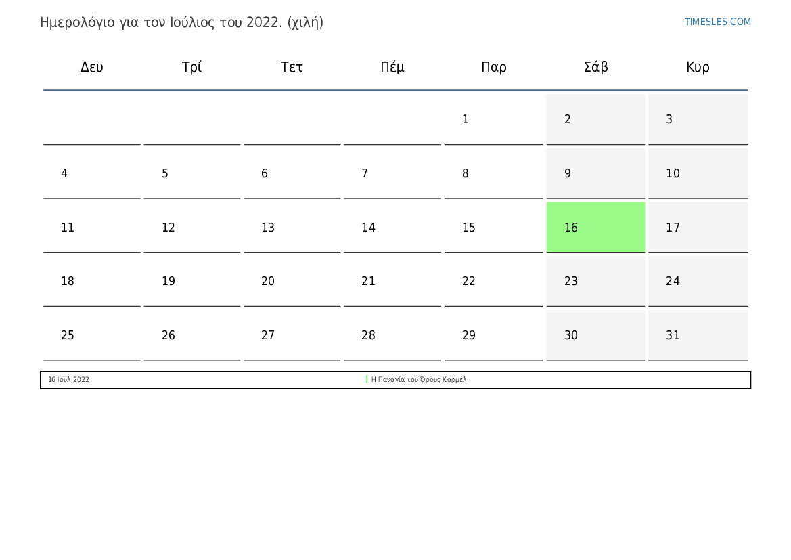Select Saturday the 23rd cell
The height and width of the screenshot is (560, 791).
(x=595, y=281)
